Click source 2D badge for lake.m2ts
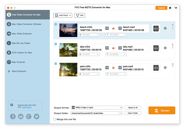Image resolution: width=185 pixels, height=130 pixels. coord(107,48)
